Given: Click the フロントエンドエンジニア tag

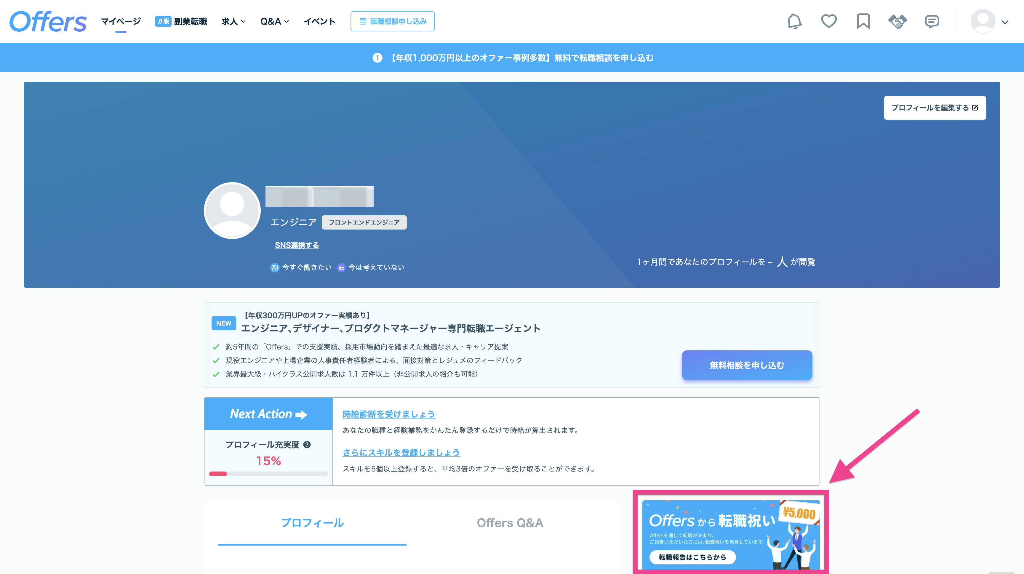Looking at the screenshot, I should tap(364, 222).
